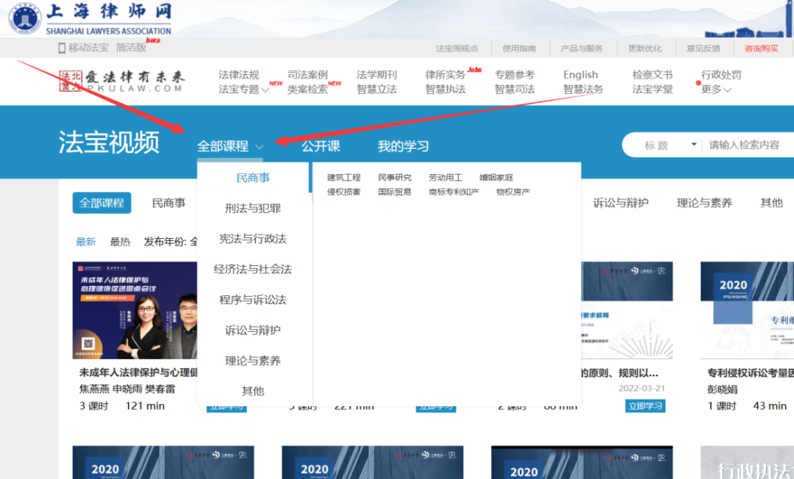The height and width of the screenshot is (479, 794).
Task: Choose the 商标专利知产 subcategory
Action: coord(454,192)
